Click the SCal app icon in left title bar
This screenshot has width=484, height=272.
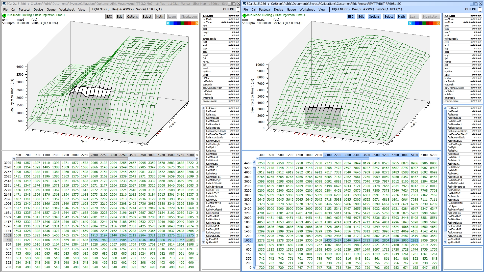pyautogui.click(x=4, y=4)
